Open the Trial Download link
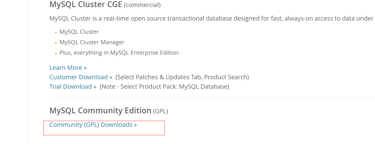 [73, 86]
